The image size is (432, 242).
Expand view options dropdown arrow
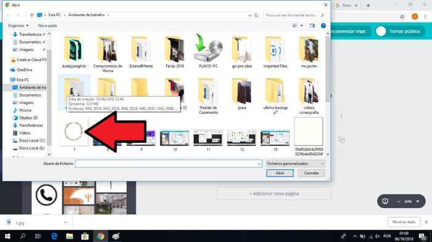click(302, 26)
